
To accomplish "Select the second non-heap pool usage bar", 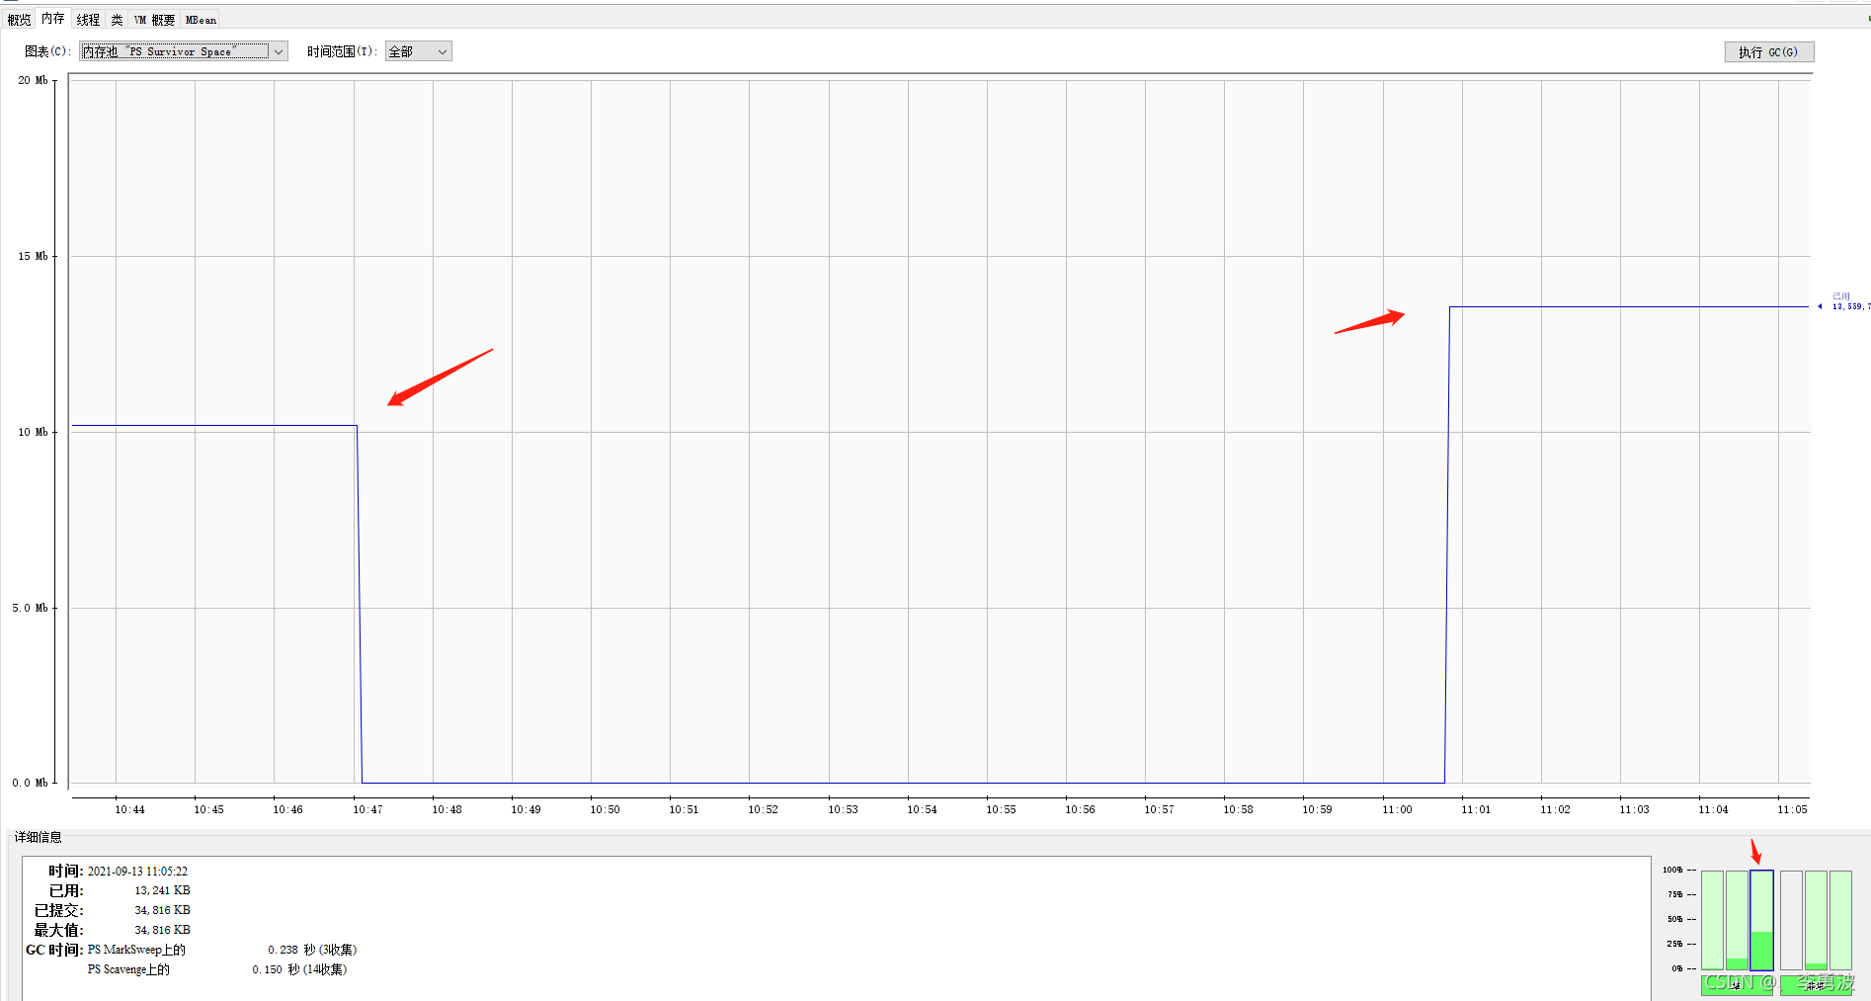I will pyautogui.click(x=1816, y=920).
